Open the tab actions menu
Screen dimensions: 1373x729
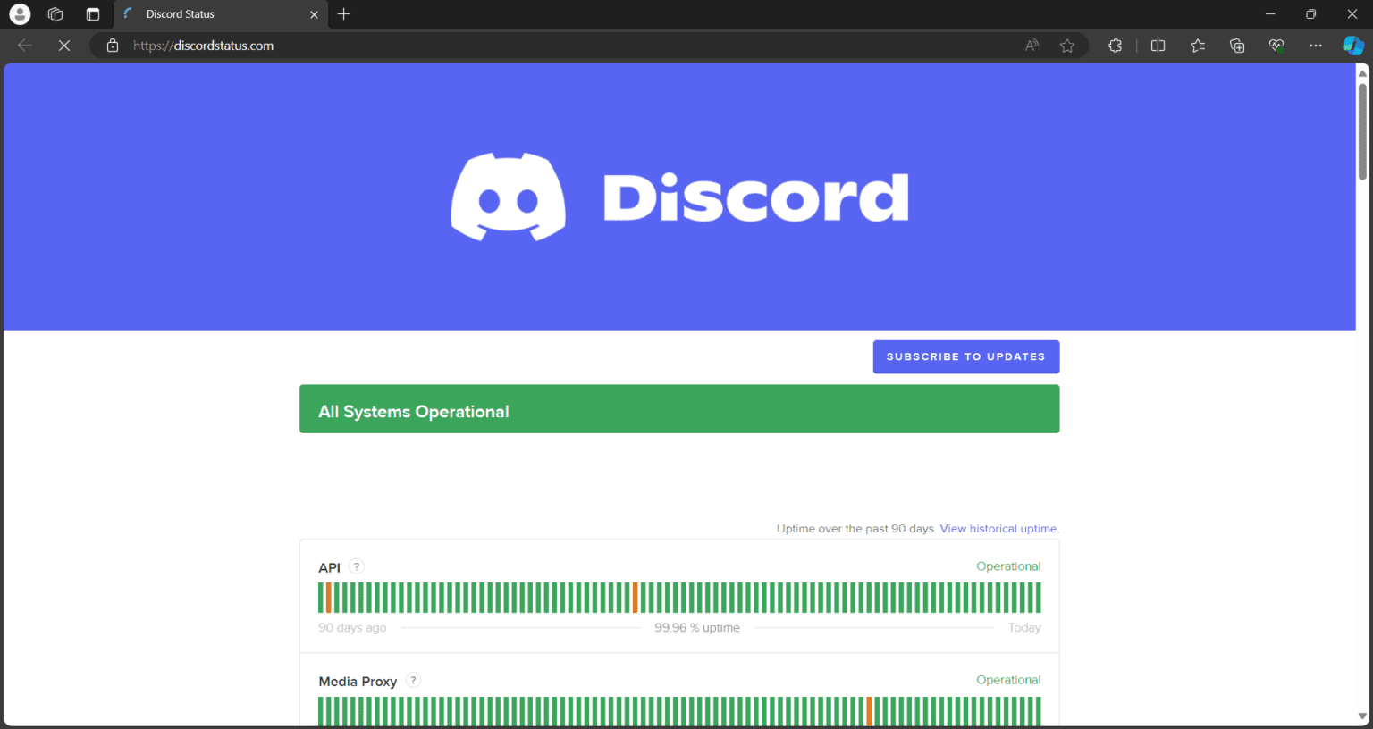pos(92,14)
